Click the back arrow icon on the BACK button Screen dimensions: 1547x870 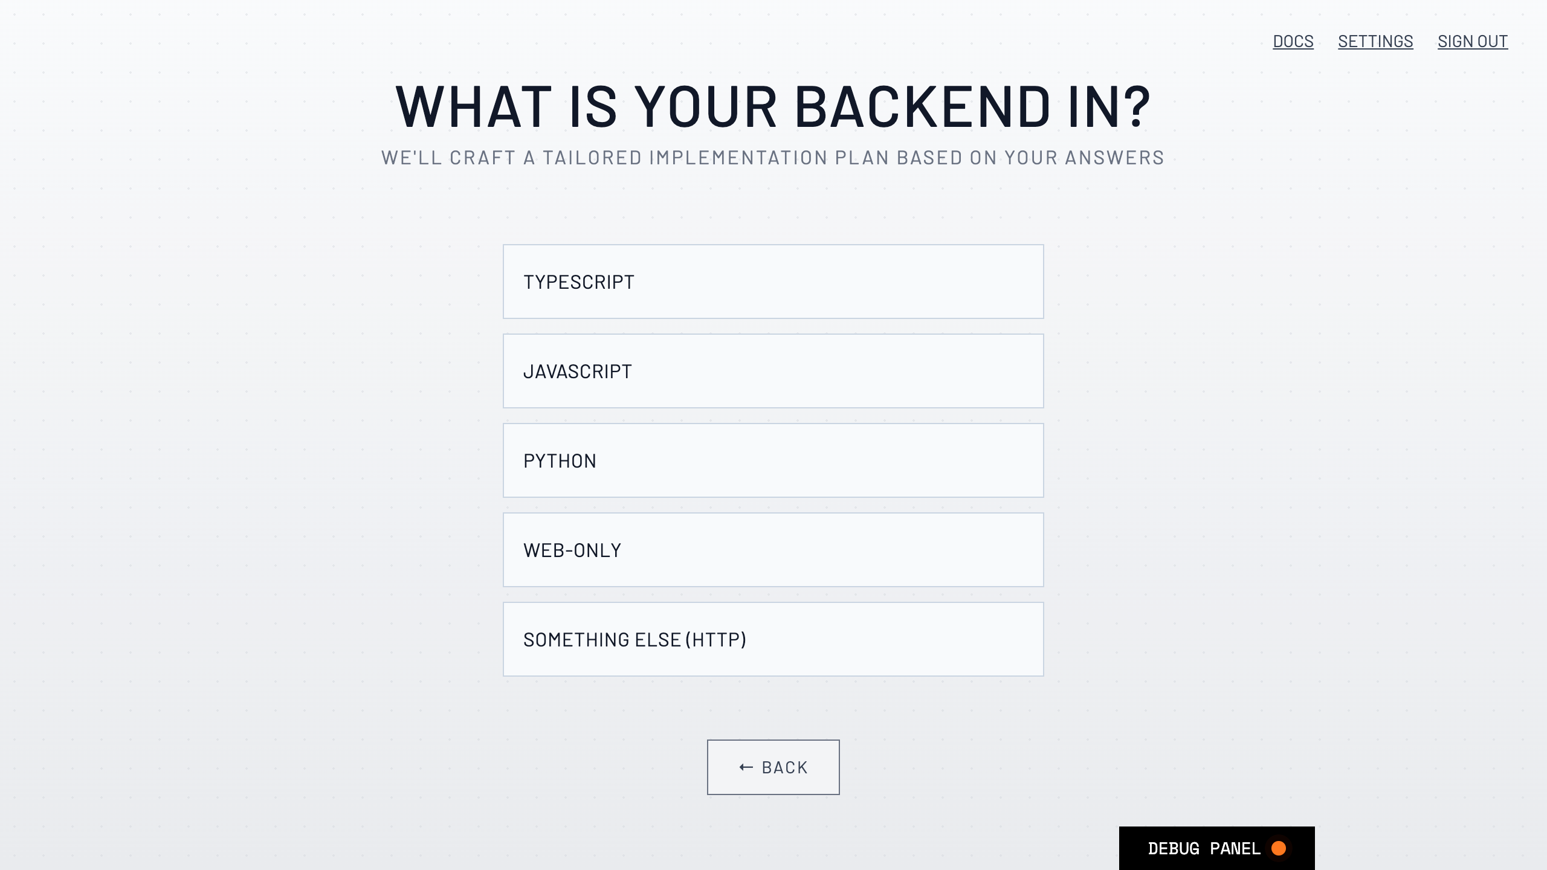point(744,766)
